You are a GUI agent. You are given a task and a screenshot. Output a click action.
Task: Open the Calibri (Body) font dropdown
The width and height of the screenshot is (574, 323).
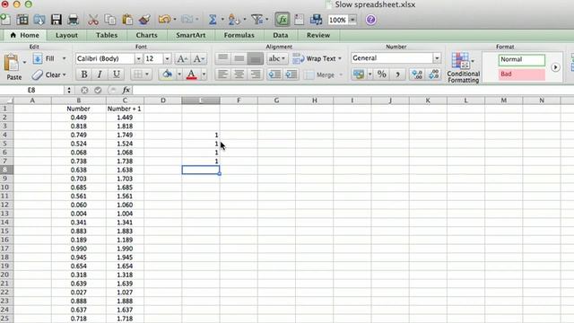pos(138,58)
